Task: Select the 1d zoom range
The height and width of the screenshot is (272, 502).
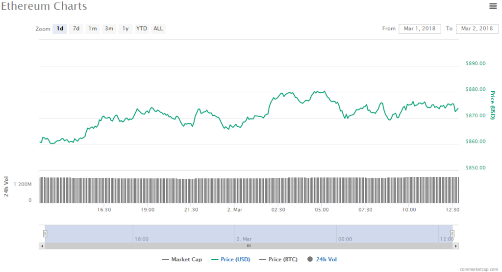Action: pyautogui.click(x=60, y=28)
